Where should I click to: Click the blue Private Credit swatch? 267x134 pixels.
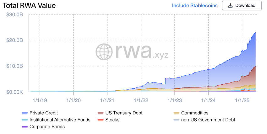coord(25,113)
